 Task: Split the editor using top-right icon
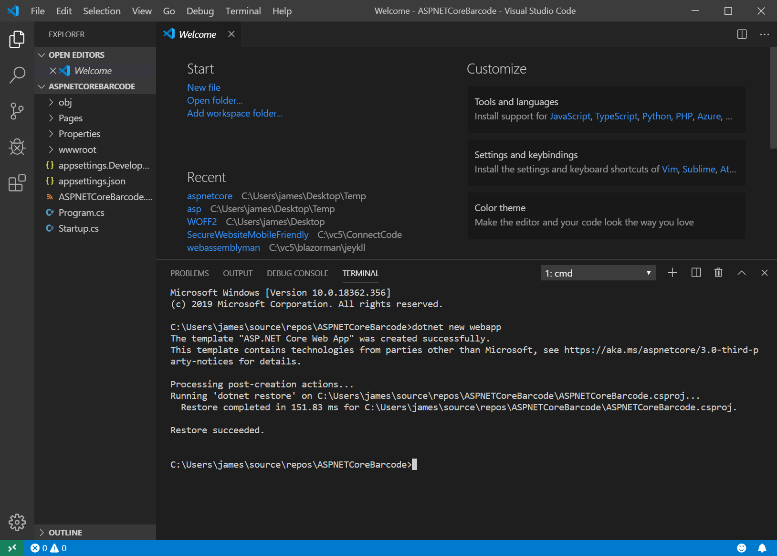coord(742,34)
